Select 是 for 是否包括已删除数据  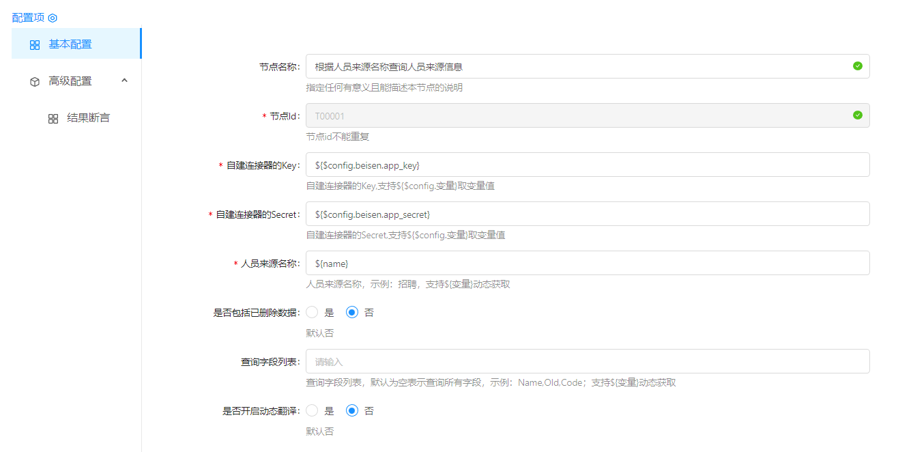coord(313,313)
